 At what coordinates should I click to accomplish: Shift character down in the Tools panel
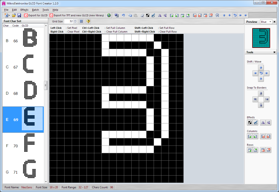point(261,79)
